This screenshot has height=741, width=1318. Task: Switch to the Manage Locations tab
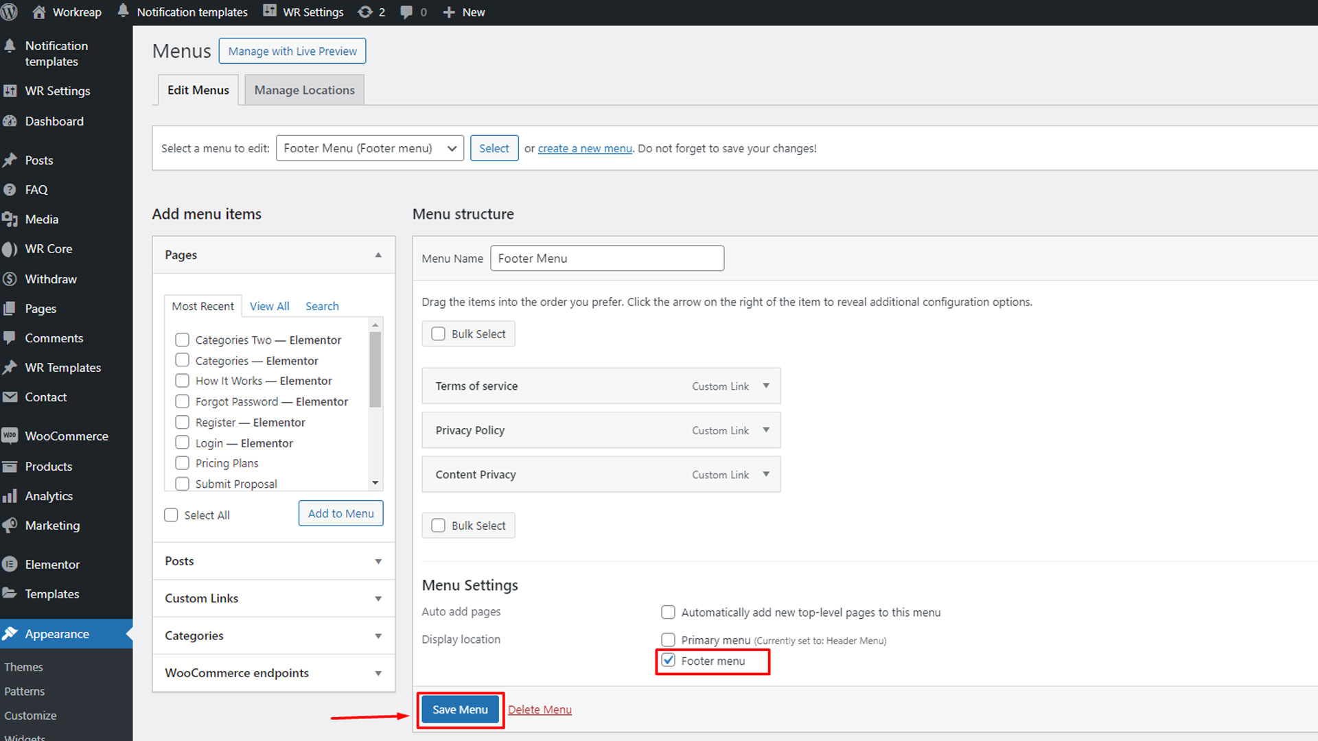point(304,90)
